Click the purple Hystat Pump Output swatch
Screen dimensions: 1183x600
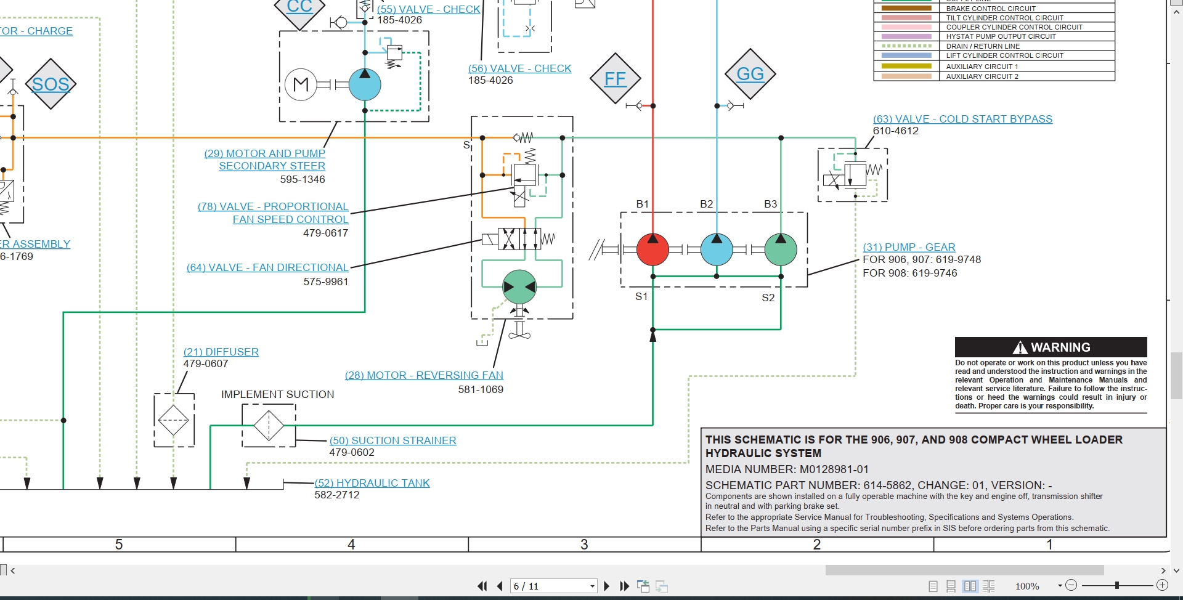(906, 36)
